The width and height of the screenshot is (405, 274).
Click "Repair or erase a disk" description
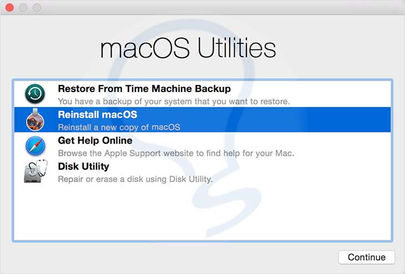[x=135, y=179]
